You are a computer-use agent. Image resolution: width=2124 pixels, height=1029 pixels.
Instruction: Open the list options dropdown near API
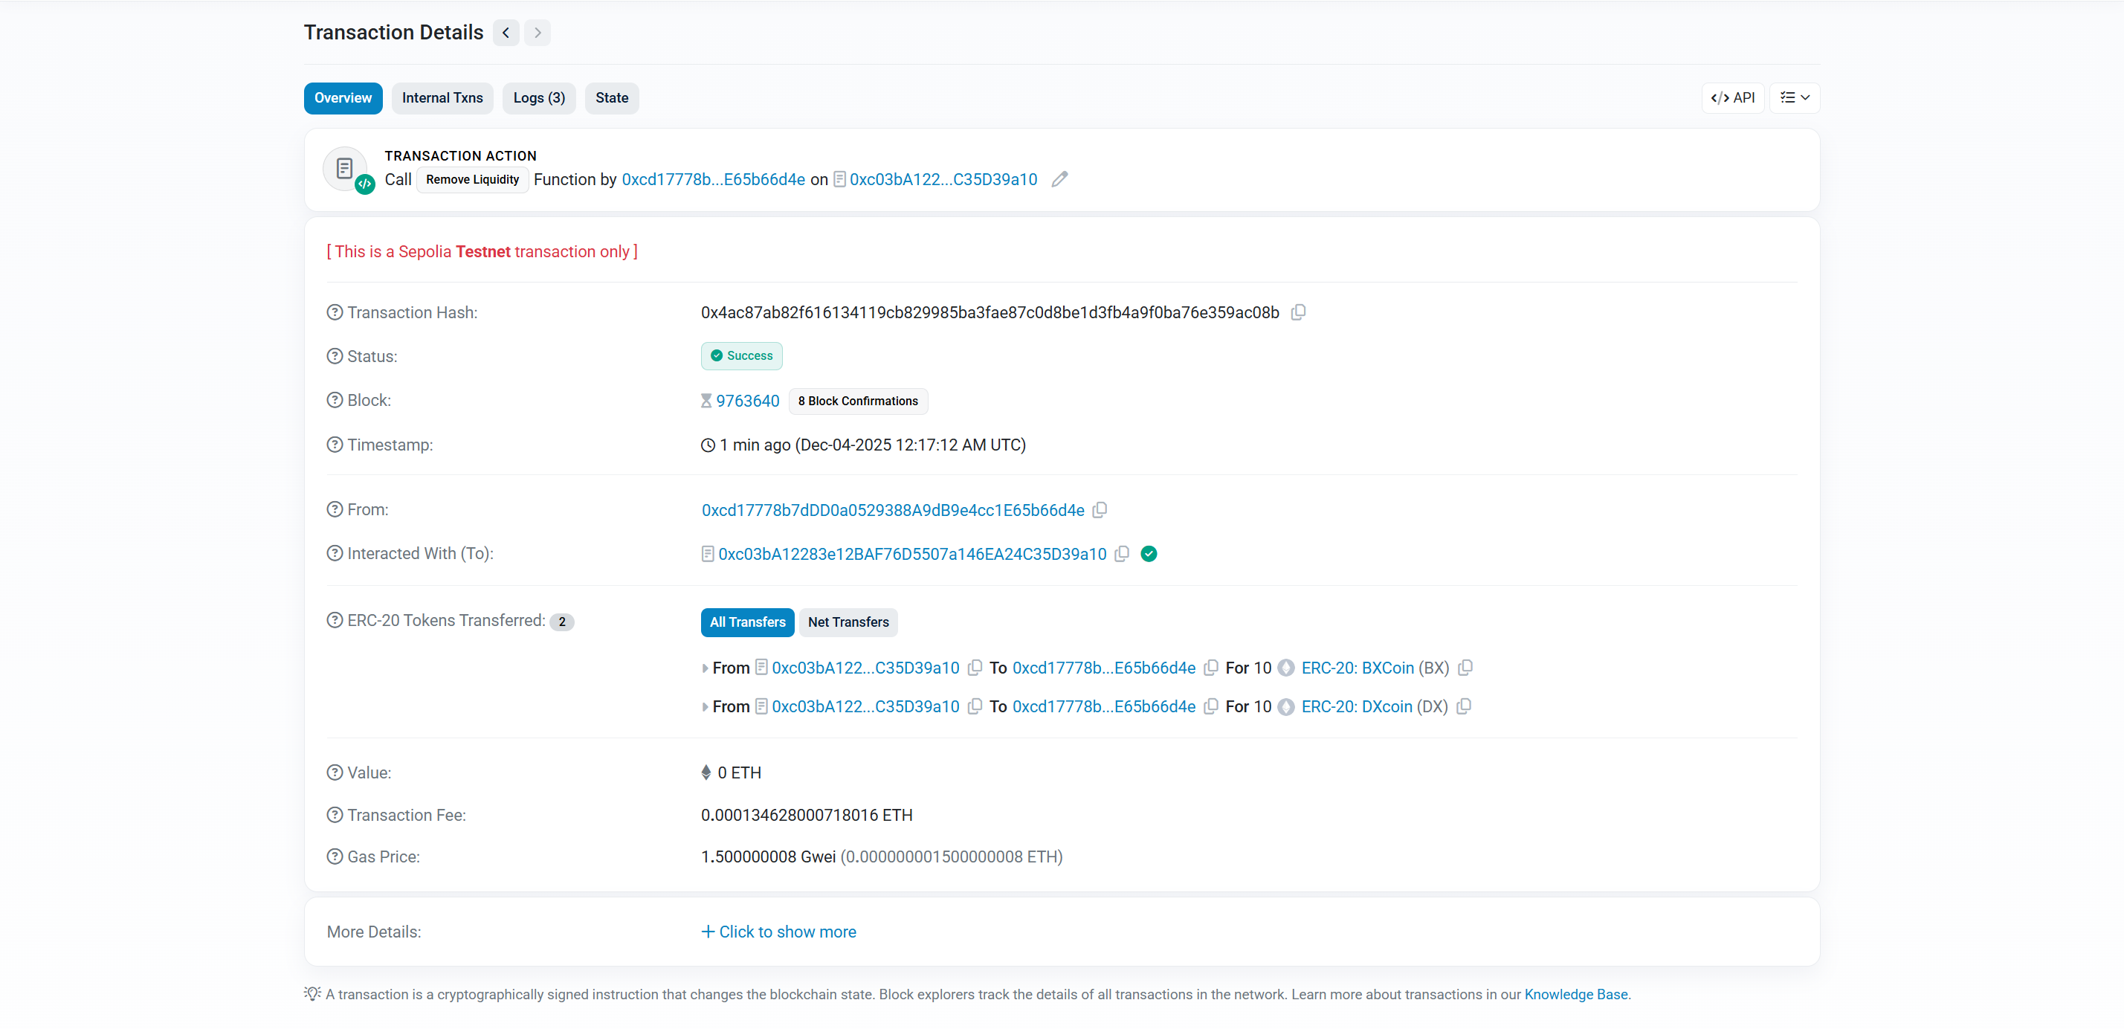coord(1793,97)
